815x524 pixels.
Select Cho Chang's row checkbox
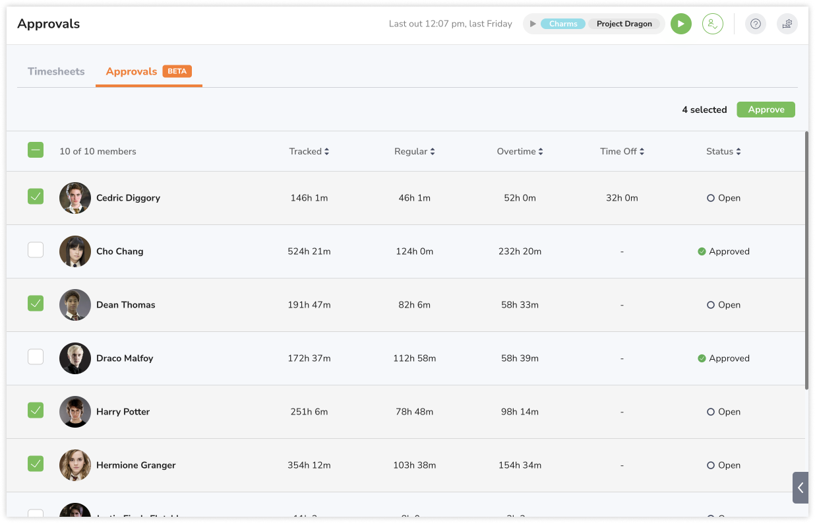click(36, 250)
